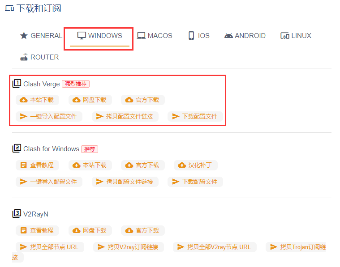
Task: Click V2RayN 查看教程 document icon
Action: (23, 230)
